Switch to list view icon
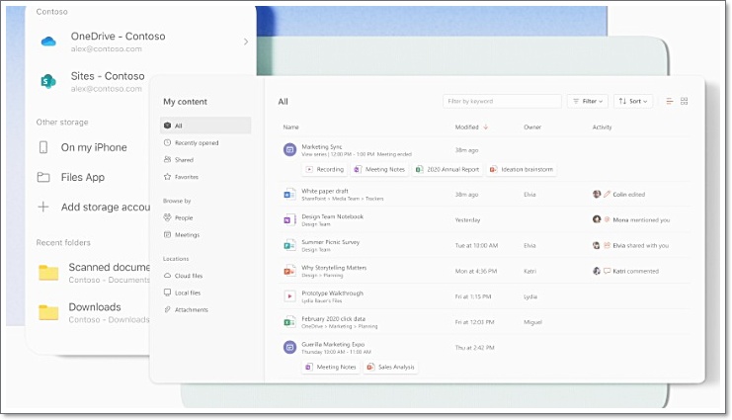Viewport: 732px width, 420px height. click(x=670, y=102)
